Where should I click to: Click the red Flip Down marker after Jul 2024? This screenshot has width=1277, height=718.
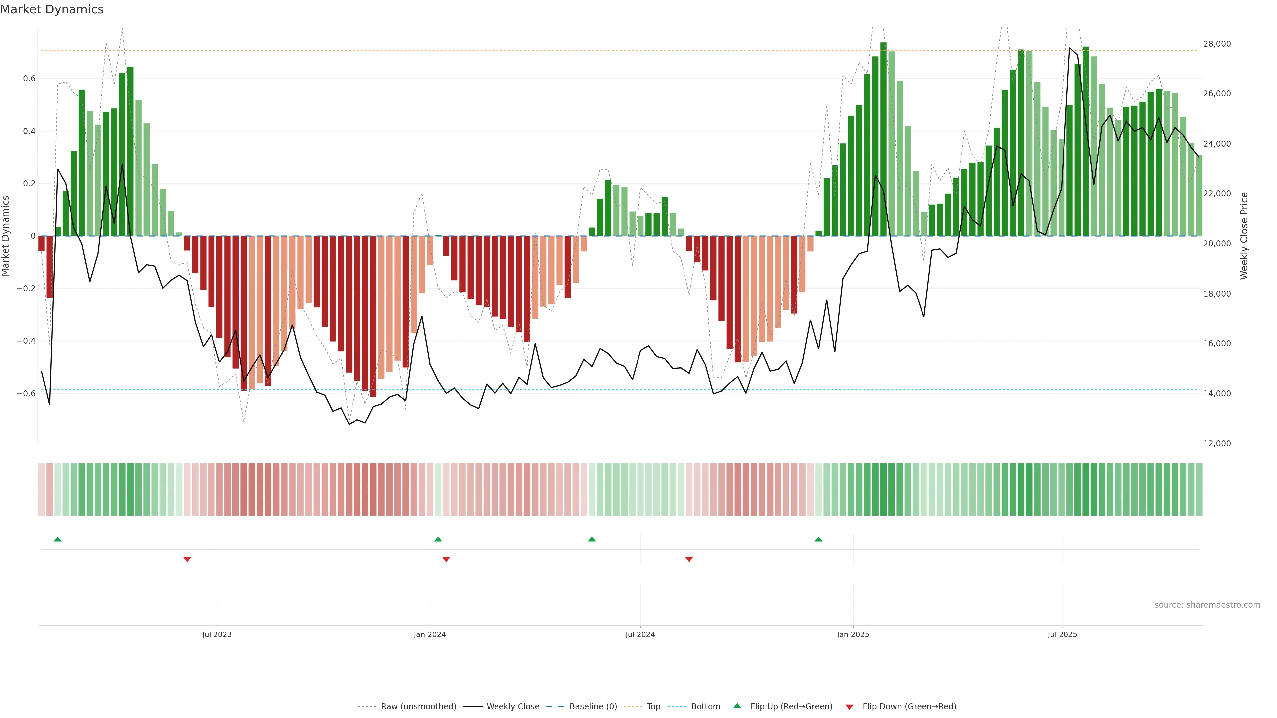689,559
